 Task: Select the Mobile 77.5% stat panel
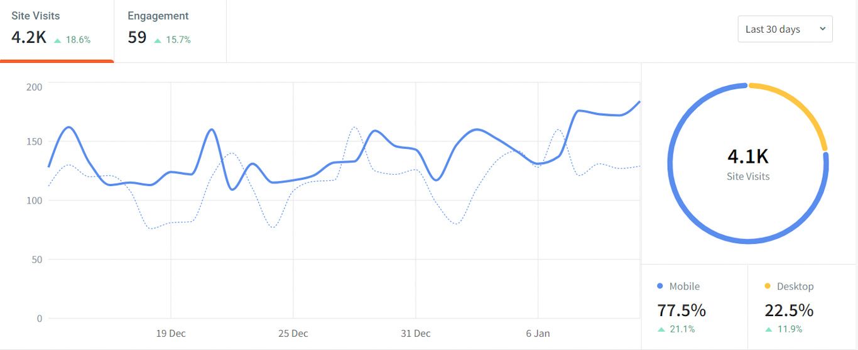tap(694, 307)
